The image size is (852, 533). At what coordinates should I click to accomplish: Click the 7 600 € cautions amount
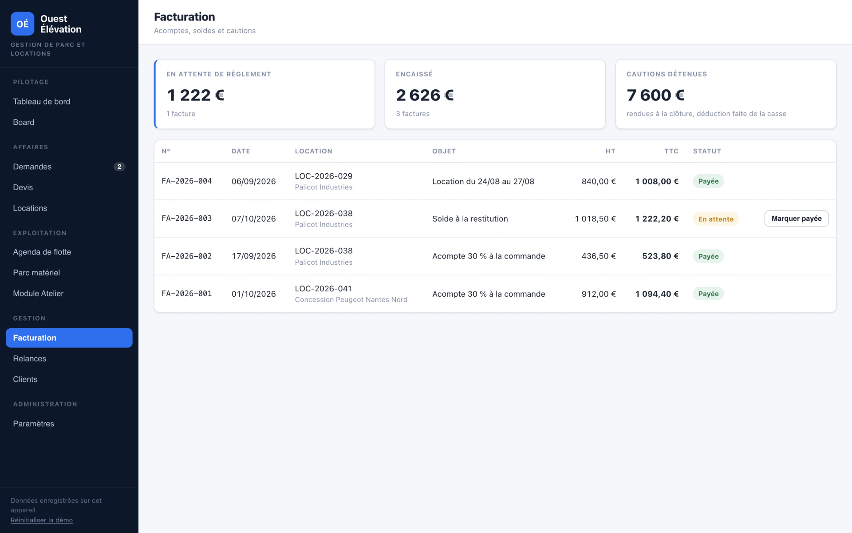pyautogui.click(x=655, y=95)
